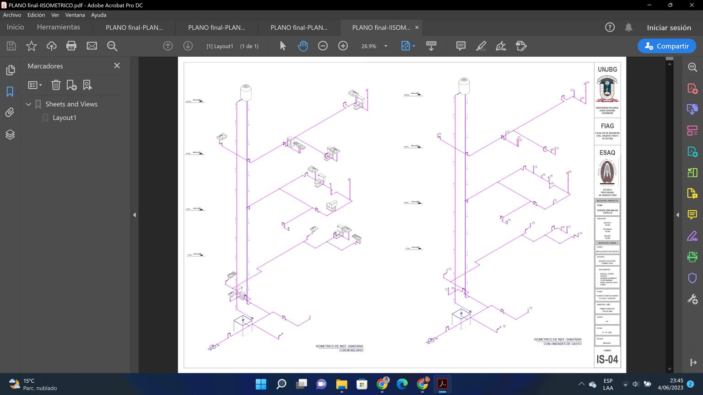Open File Explorer from taskbar
The image size is (703, 395).
pyautogui.click(x=341, y=384)
